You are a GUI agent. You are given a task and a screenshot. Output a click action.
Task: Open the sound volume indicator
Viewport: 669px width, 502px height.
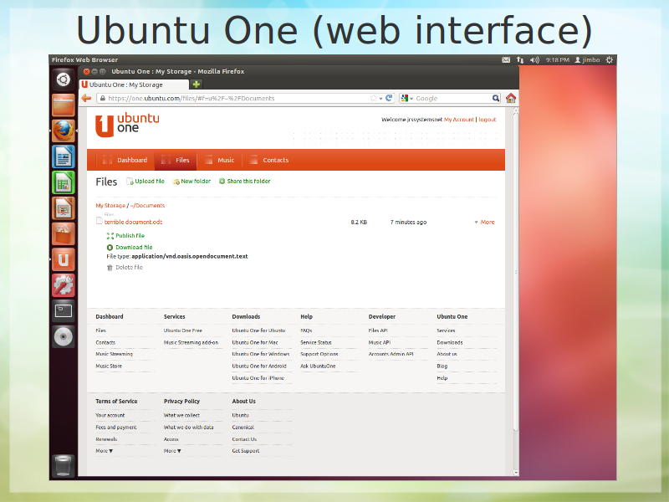[x=534, y=59]
